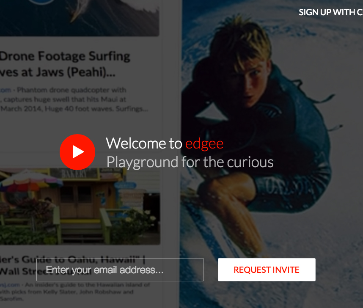Play the red intro video button
This screenshot has height=308, width=363.
pyautogui.click(x=77, y=152)
